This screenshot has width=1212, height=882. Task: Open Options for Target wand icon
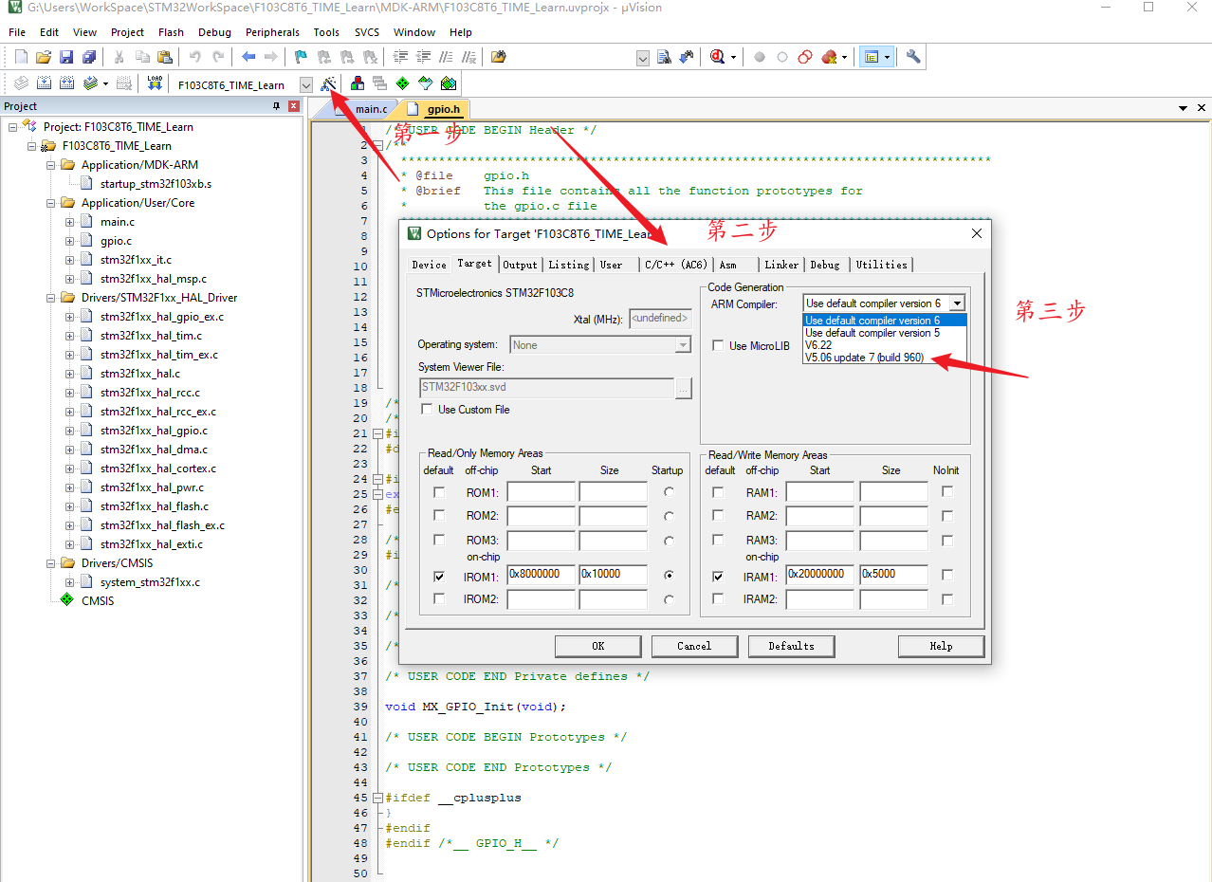[328, 84]
